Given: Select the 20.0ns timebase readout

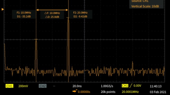Looking at the screenshot, I should coord(77,86).
